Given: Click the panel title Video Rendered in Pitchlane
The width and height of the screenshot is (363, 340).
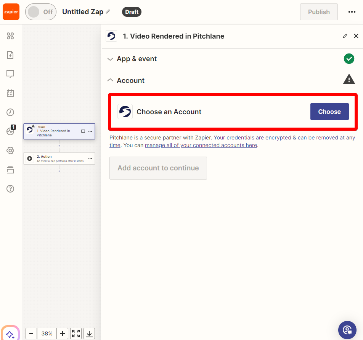Looking at the screenshot, I should click(x=173, y=36).
